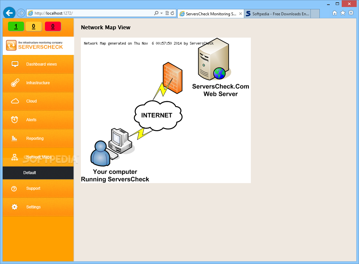Open Alerts section

click(x=38, y=120)
